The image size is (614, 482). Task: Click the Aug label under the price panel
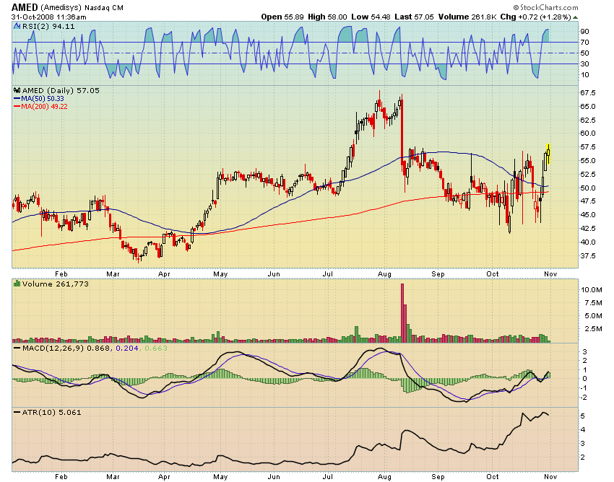pyautogui.click(x=384, y=274)
